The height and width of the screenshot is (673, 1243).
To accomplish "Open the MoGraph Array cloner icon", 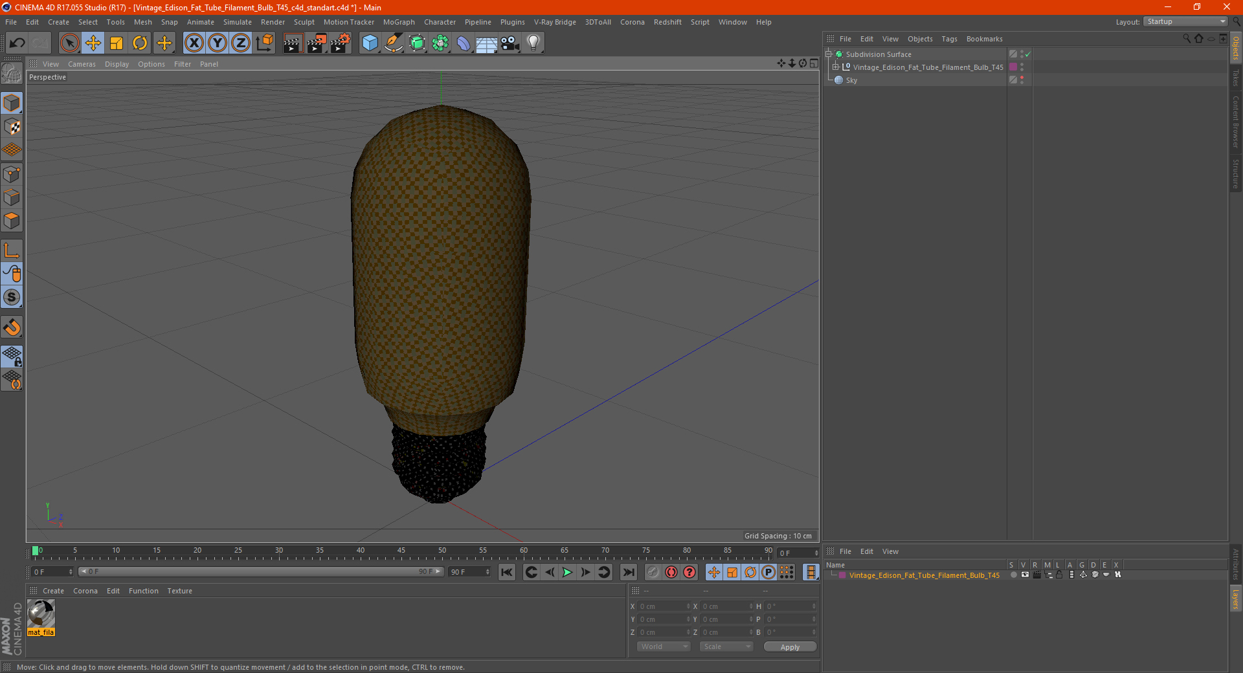I will [x=440, y=43].
